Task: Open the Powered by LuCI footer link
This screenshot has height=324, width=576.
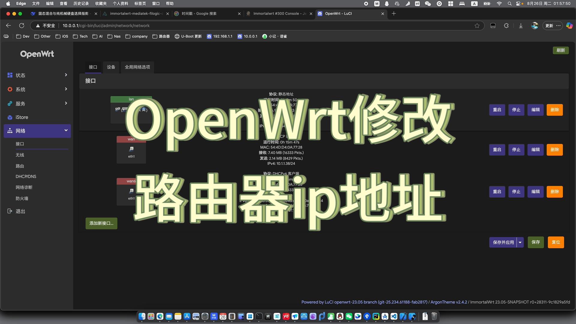Action: 364,302
